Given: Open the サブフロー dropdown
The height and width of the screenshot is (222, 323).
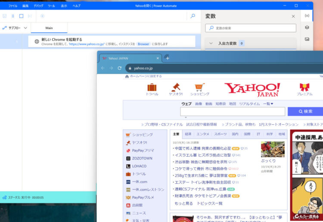Looking at the screenshot, I should click(x=15, y=28).
